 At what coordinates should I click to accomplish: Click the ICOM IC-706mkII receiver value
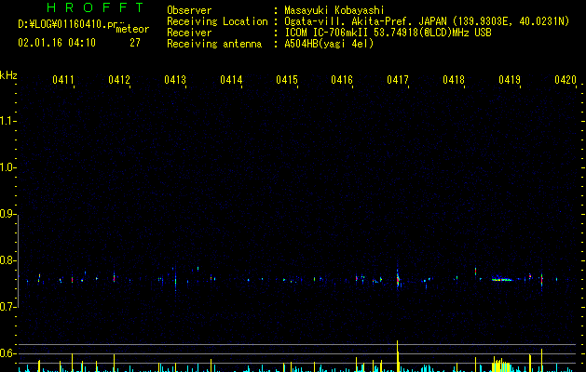(x=388, y=33)
